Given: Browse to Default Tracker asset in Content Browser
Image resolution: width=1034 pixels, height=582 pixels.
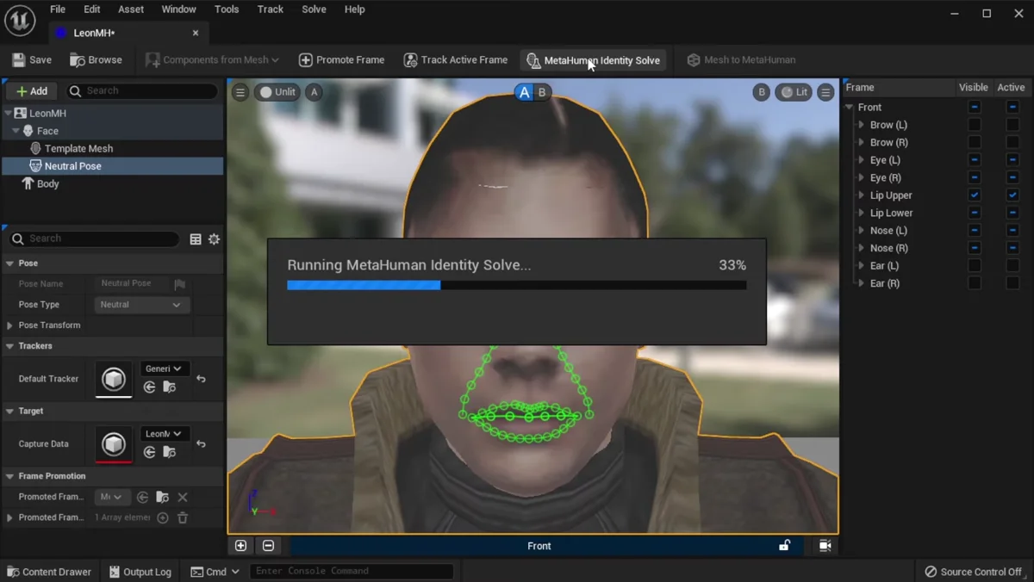Looking at the screenshot, I should pyautogui.click(x=170, y=387).
